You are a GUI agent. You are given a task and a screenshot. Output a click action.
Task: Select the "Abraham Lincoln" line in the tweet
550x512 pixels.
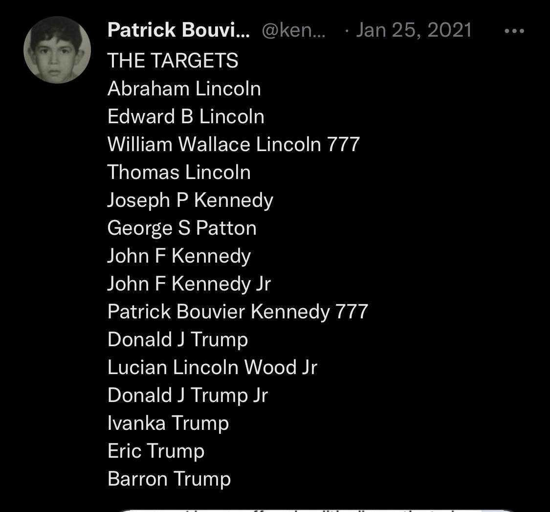point(184,89)
